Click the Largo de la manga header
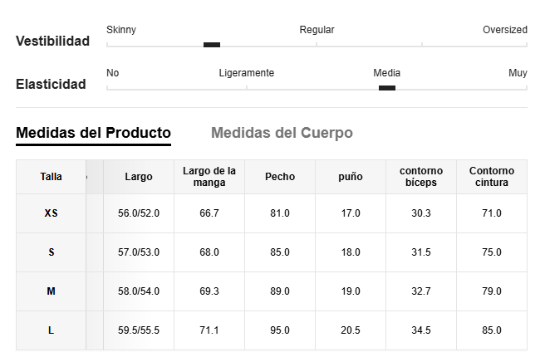This screenshot has height=352, width=540. 209,177
